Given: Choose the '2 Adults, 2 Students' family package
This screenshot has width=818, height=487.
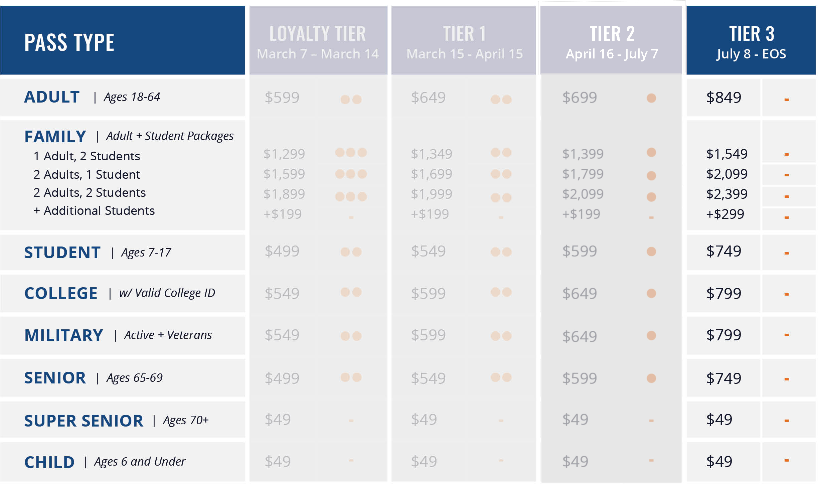Looking at the screenshot, I should click(90, 193).
